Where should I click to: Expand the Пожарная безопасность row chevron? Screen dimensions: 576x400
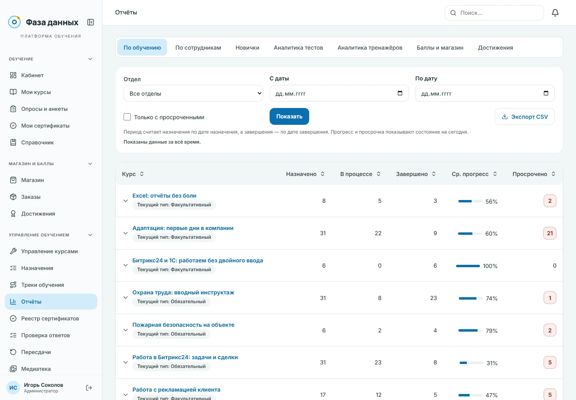(126, 330)
